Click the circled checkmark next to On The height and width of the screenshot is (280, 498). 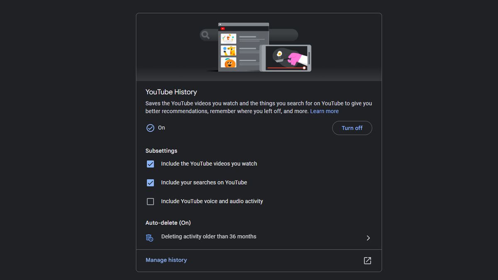coord(150,128)
